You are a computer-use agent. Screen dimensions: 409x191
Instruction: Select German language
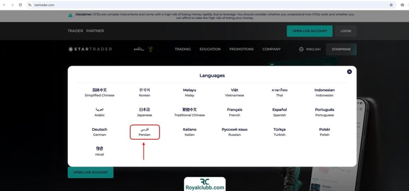click(x=99, y=132)
